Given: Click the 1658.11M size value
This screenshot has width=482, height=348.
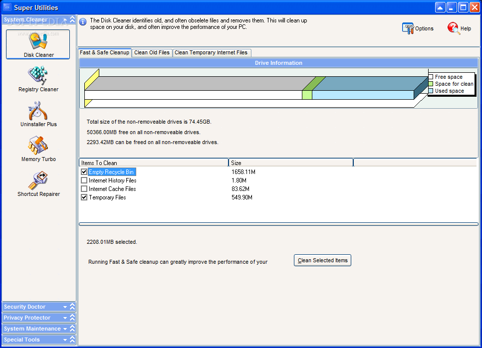Looking at the screenshot, I should coord(243,172).
